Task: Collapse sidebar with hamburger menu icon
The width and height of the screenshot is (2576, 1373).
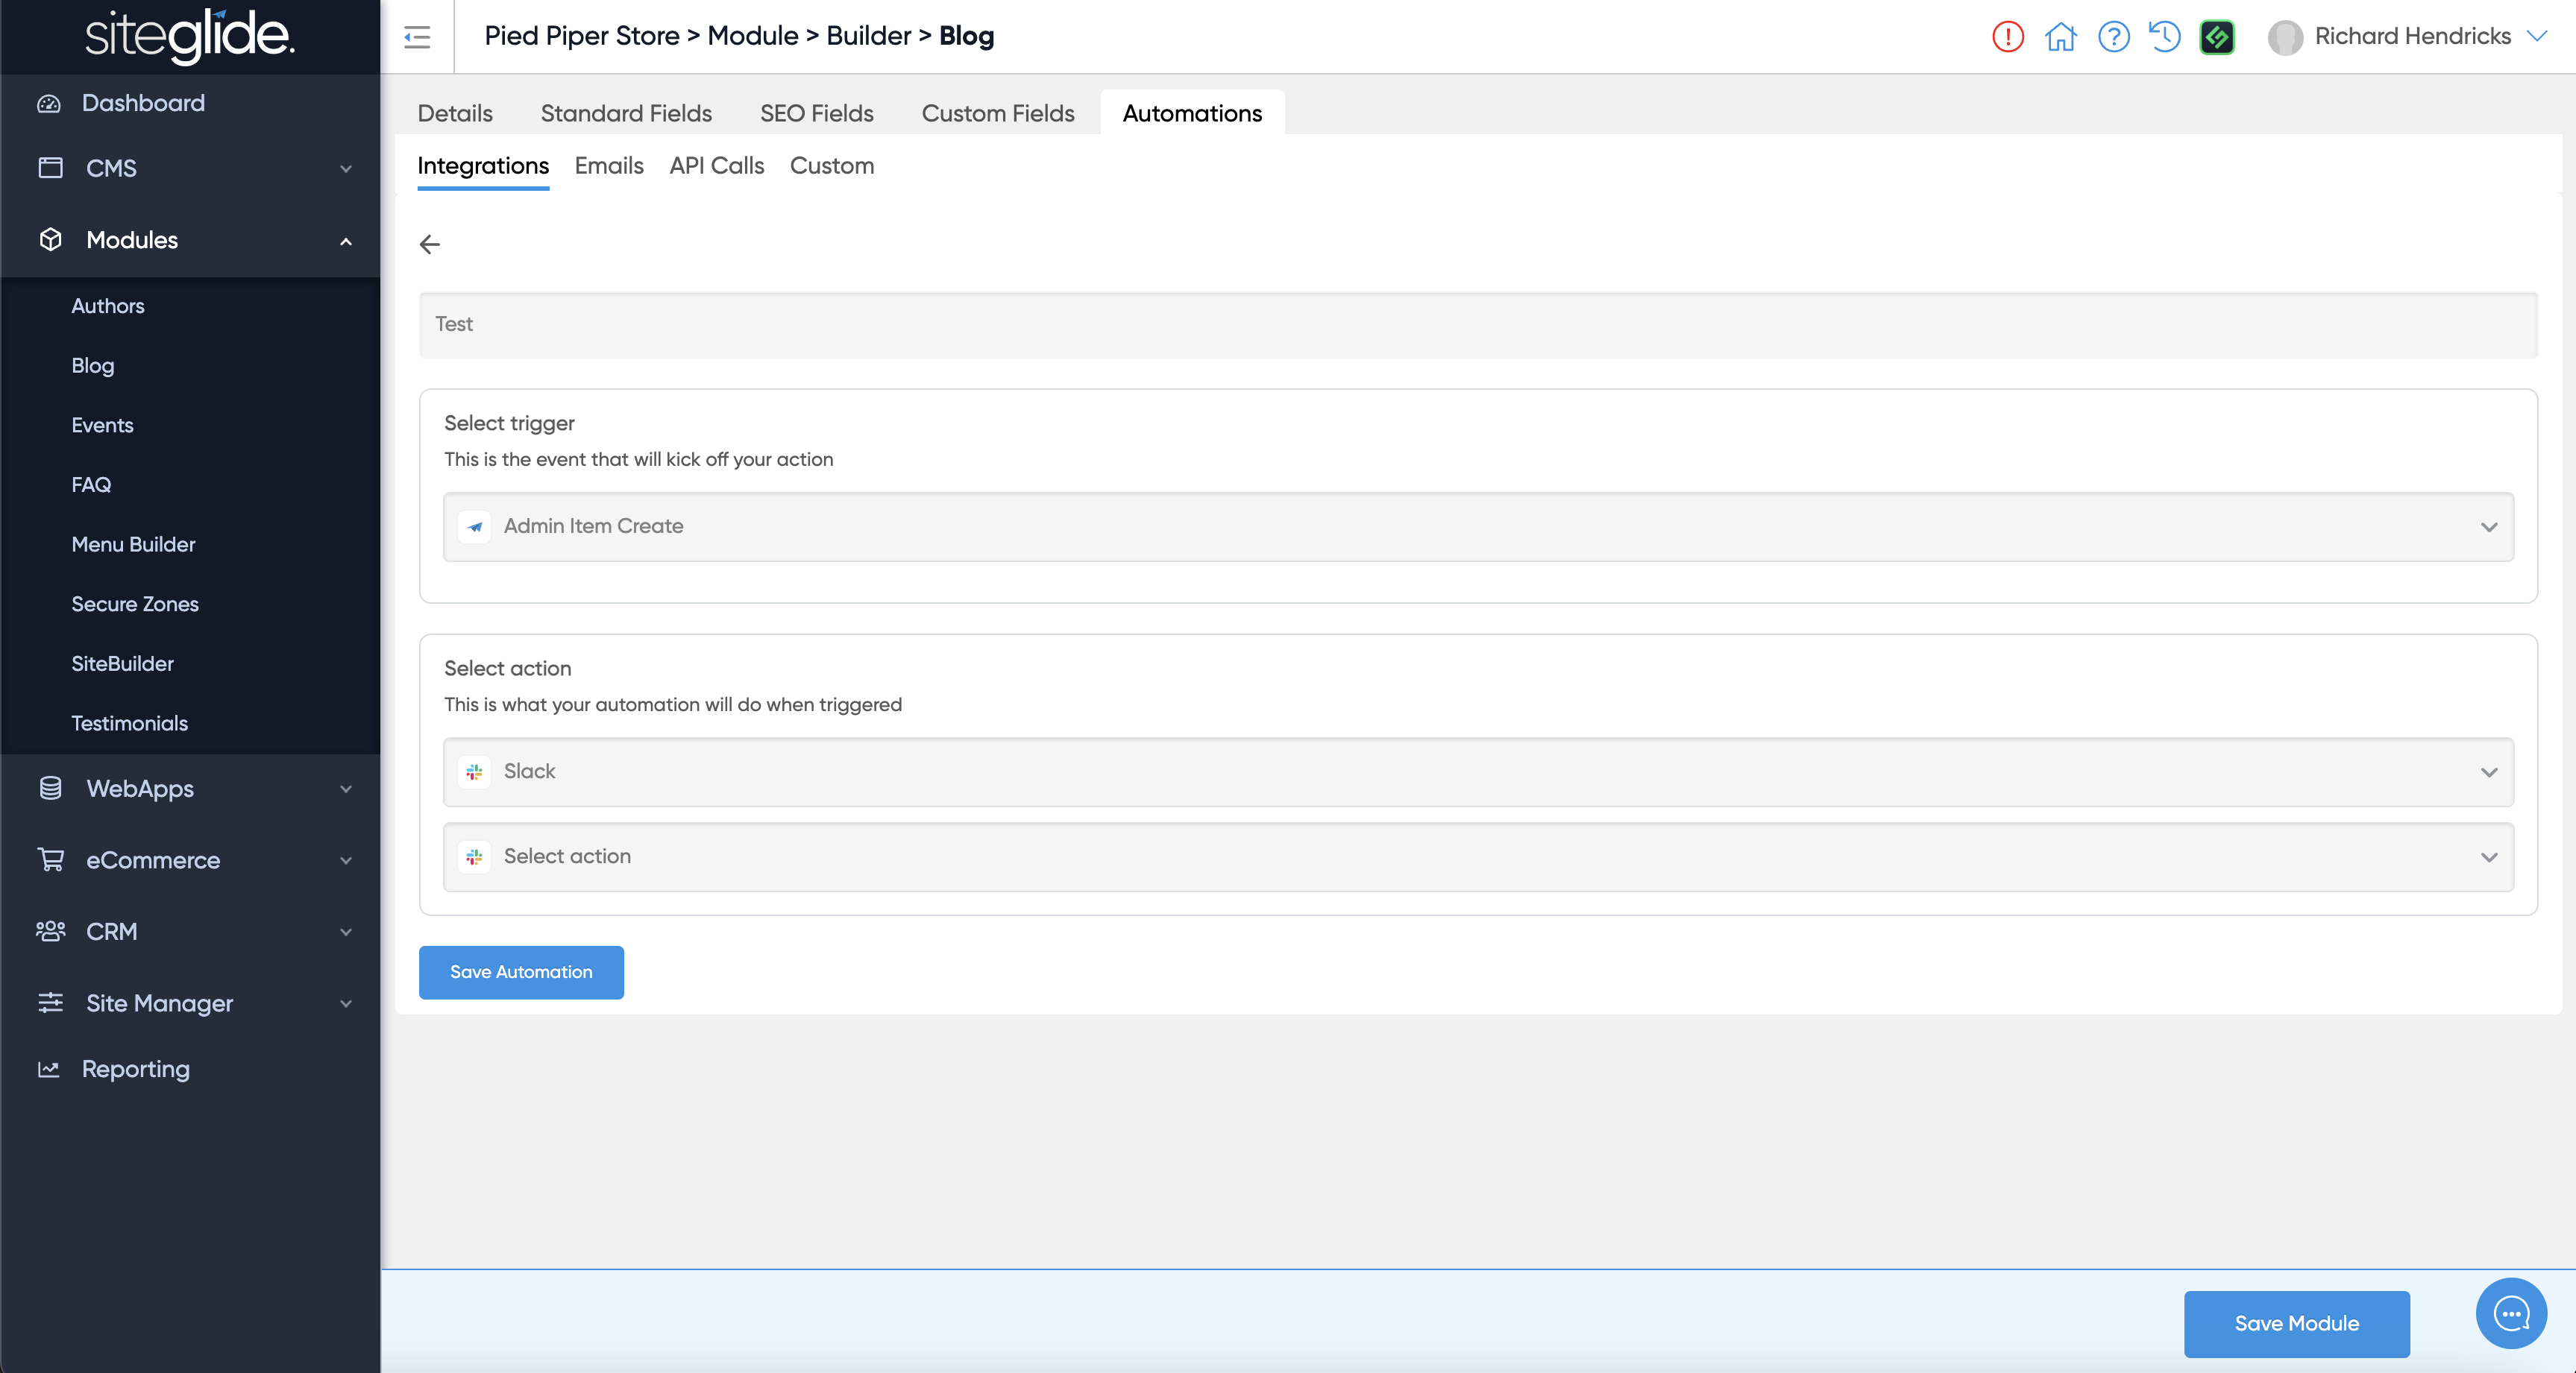Action: coord(417,37)
